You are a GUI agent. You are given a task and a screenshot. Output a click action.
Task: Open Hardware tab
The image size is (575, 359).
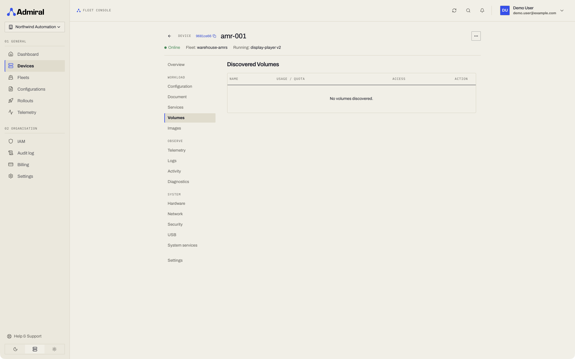coord(190,204)
